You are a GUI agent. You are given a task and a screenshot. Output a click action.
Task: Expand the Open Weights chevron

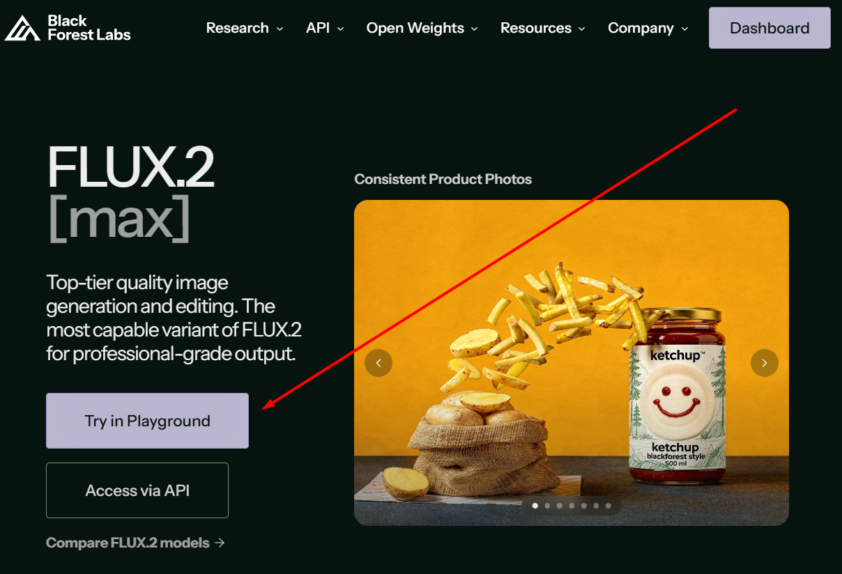(475, 29)
